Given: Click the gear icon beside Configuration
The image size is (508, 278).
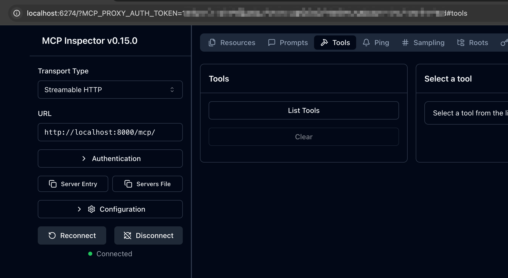Looking at the screenshot, I should tap(92, 209).
